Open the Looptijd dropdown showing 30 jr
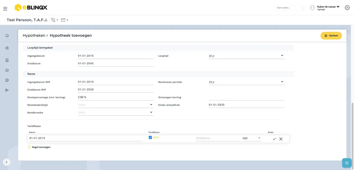Viewport: 354px width, 170px height. (x=247, y=56)
